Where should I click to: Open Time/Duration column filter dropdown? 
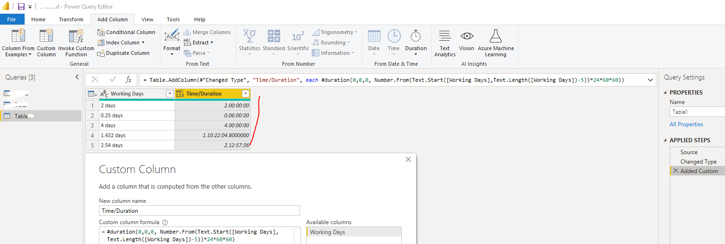(245, 94)
